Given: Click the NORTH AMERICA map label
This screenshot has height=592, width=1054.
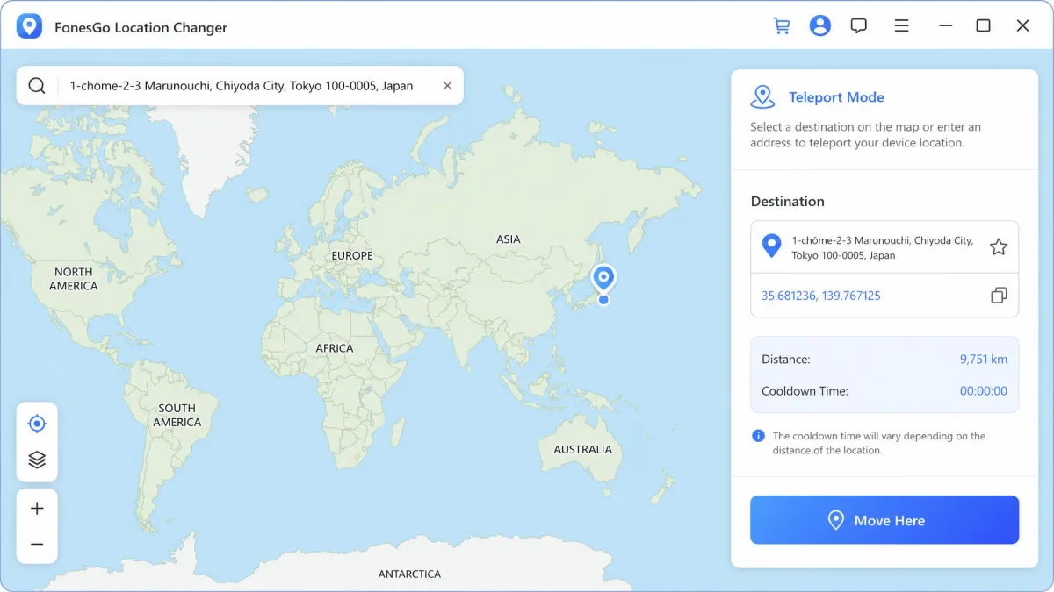Looking at the screenshot, I should coord(74,279).
